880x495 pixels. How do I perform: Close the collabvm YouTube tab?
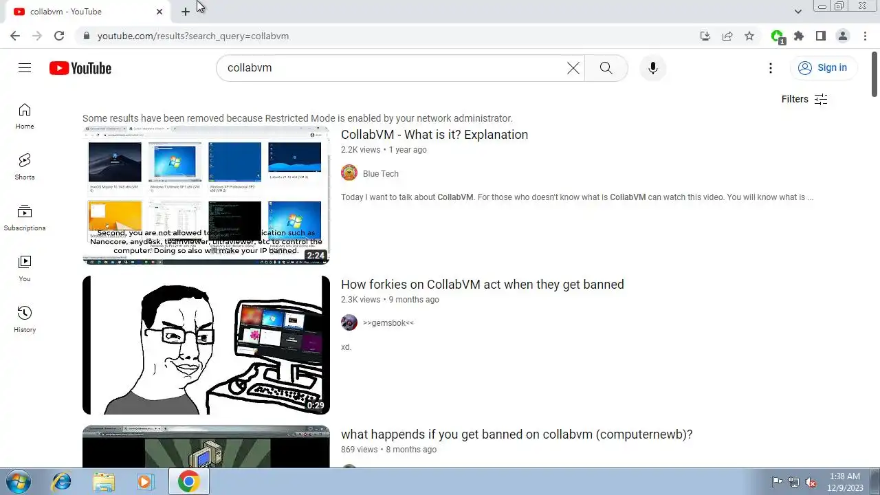point(159,12)
